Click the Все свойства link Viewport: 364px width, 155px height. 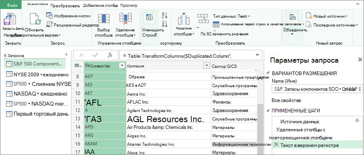click(286, 100)
